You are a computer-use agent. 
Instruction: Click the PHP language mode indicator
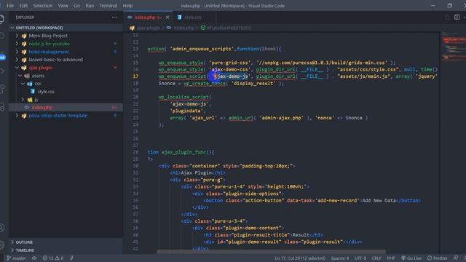pos(391,258)
